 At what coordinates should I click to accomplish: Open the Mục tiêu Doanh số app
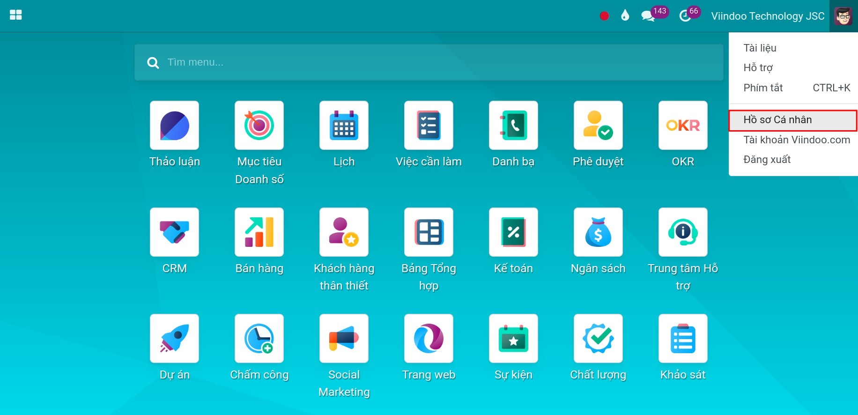pyautogui.click(x=259, y=126)
